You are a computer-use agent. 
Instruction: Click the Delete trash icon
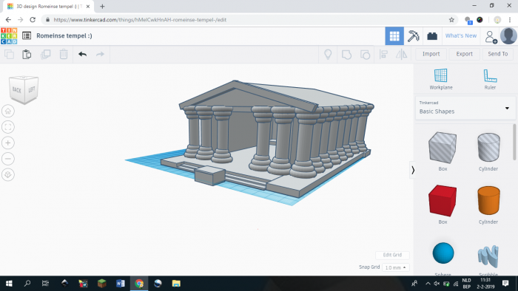coord(64,54)
